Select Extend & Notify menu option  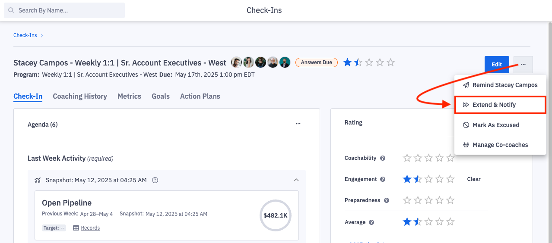click(x=494, y=105)
